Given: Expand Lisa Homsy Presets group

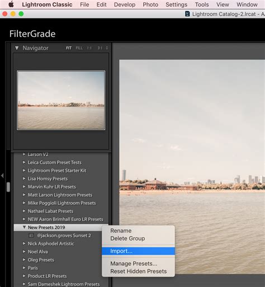Looking at the screenshot, I should pos(24,178).
